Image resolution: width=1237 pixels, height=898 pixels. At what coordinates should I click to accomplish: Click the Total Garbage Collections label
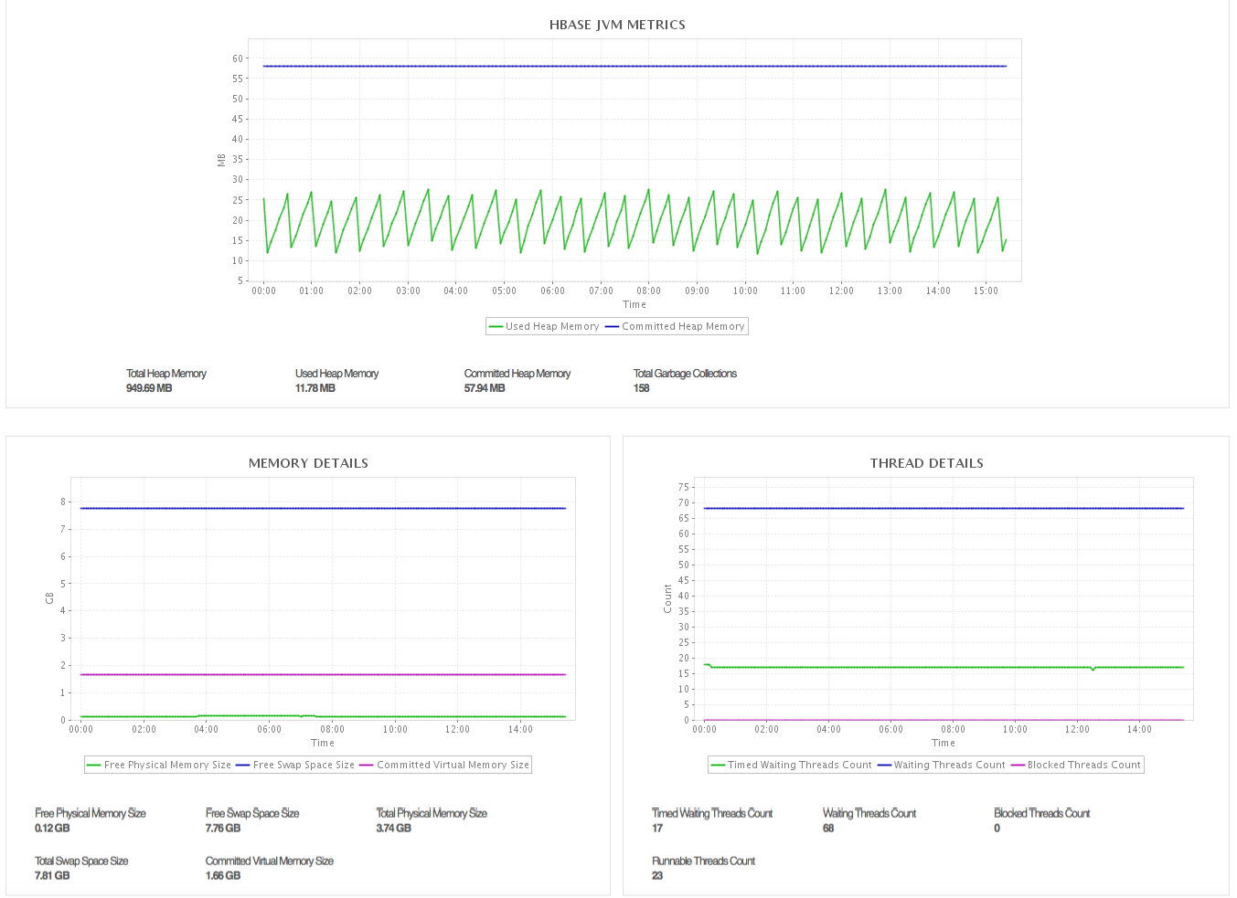[685, 374]
